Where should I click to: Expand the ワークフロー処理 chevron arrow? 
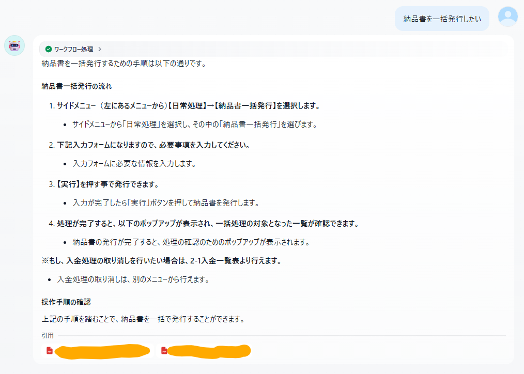(100, 49)
